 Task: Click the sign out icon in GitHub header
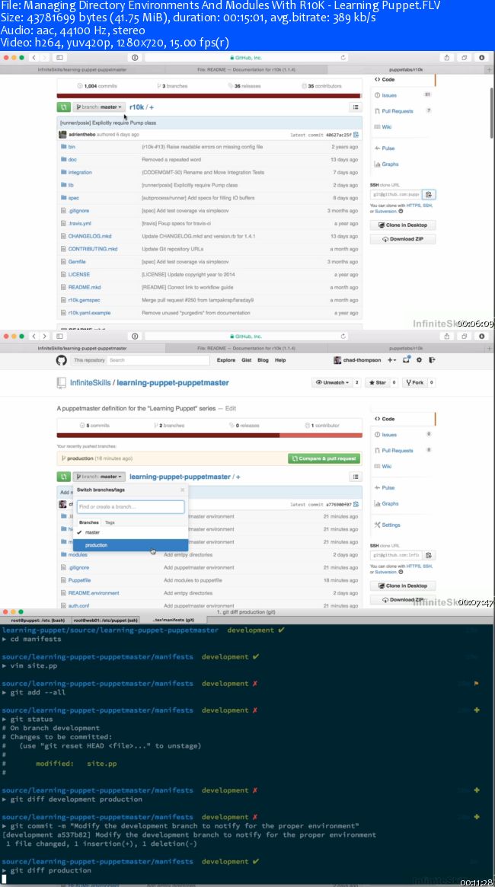(x=432, y=360)
